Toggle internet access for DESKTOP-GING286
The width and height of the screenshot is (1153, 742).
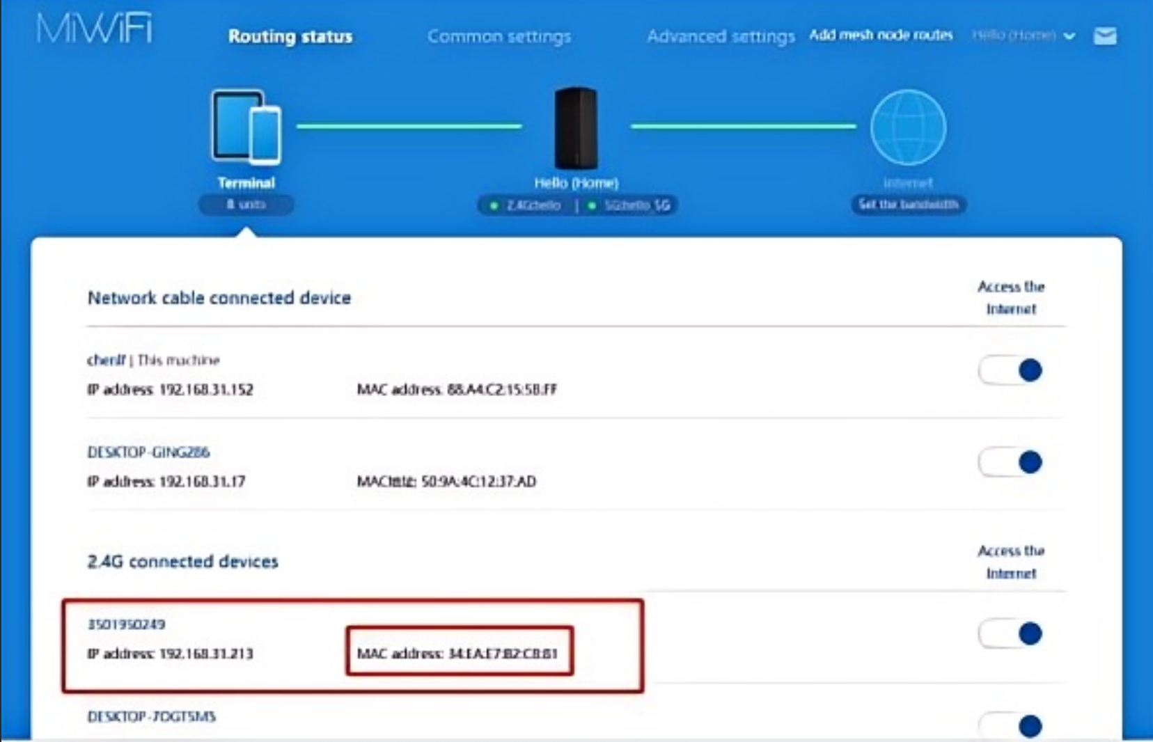(x=1011, y=462)
